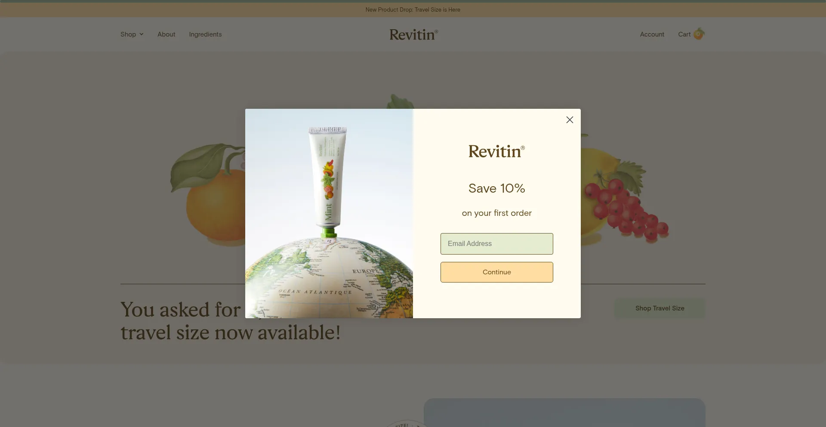Click the Travel Size announcement banner

tap(413, 9)
